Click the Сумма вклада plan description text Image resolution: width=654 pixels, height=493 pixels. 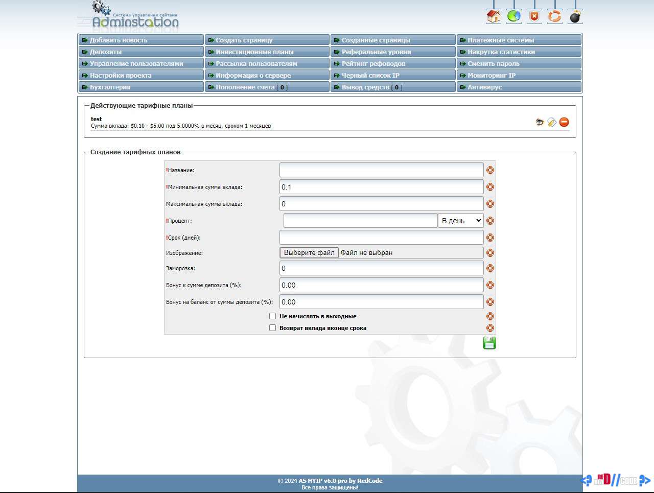(x=181, y=126)
